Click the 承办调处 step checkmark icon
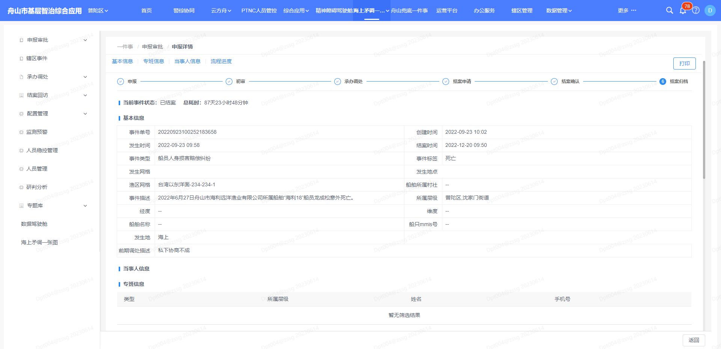The height and width of the screenshot is (349, 721). (x=338, y=82)
